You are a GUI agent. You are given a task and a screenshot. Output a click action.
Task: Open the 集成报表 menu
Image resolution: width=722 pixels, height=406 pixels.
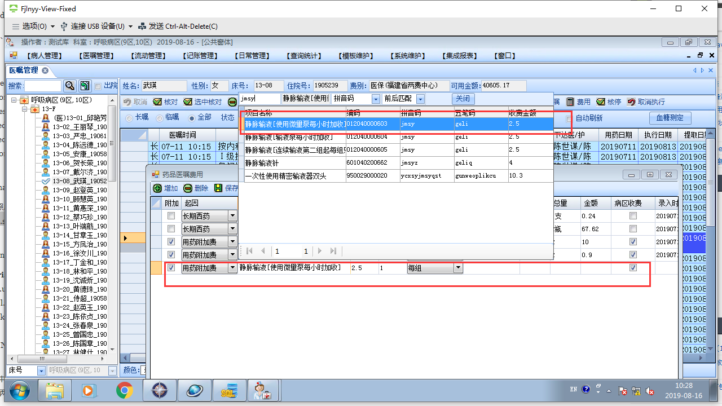point(459,56)
